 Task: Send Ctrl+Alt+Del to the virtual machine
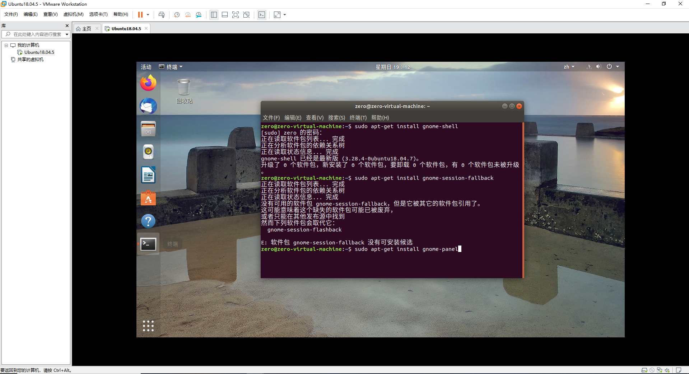(x=162, y=15)
